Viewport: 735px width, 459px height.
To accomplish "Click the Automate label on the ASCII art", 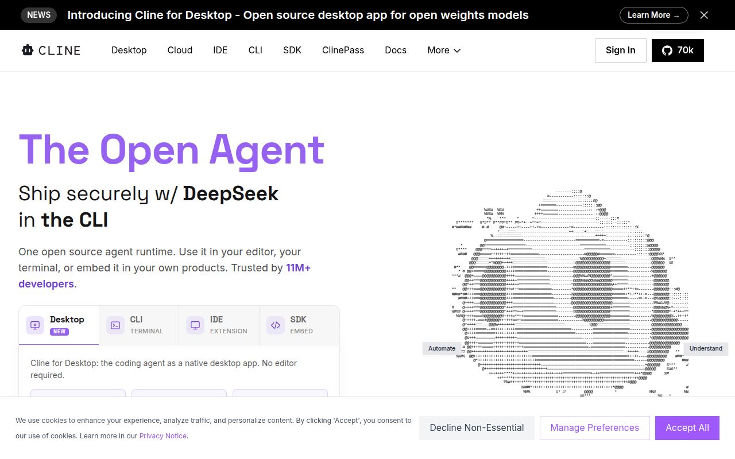I will tap(442, 348).
